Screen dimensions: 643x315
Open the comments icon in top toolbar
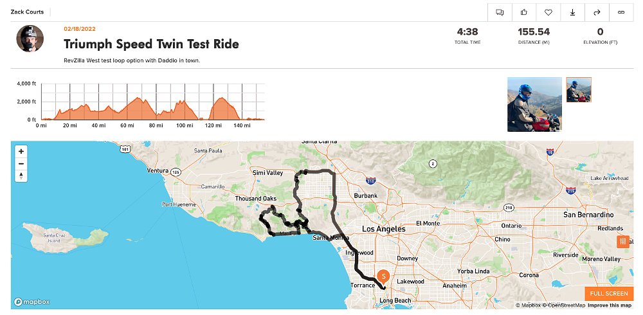pyautogui.click(x=500, y=12)
